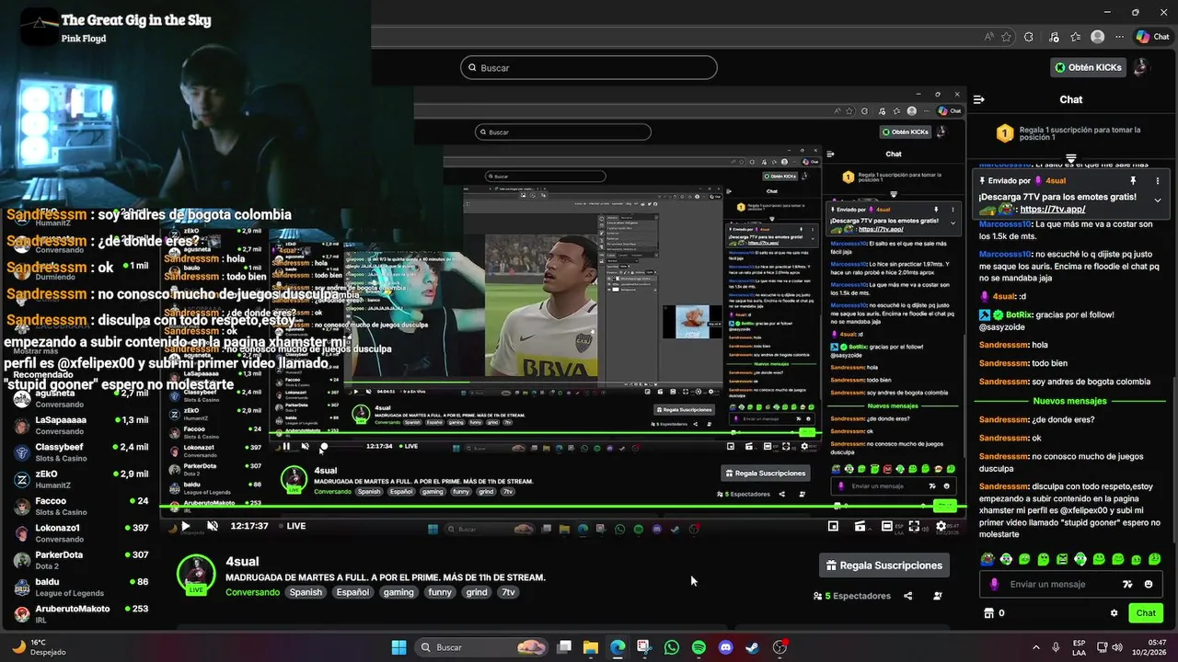Open Windows Start menu
This screenshot has width=1178, height=662.
pyautogui.click(x=398, y=647)
